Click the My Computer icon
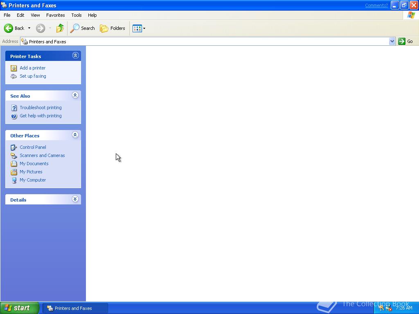 [14, 180]
